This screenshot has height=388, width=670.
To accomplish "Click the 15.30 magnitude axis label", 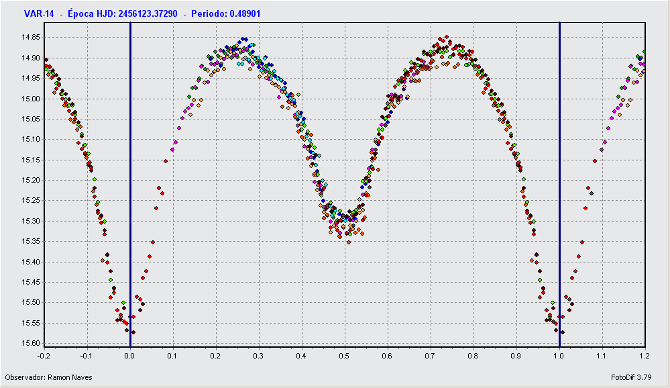I will click(30, 221).
